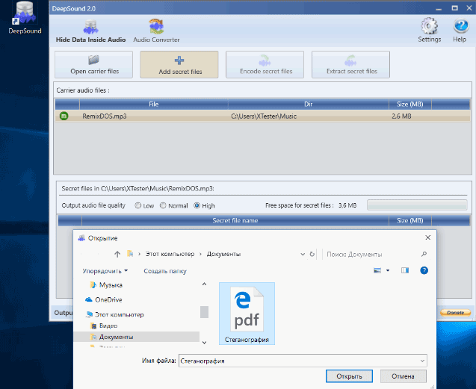Open the Audio Converter tool

pyautogui.click(x=156, y=31)
